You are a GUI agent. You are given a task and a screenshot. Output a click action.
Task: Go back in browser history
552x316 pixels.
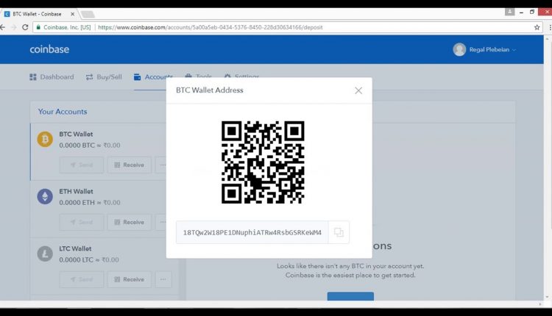3,27
